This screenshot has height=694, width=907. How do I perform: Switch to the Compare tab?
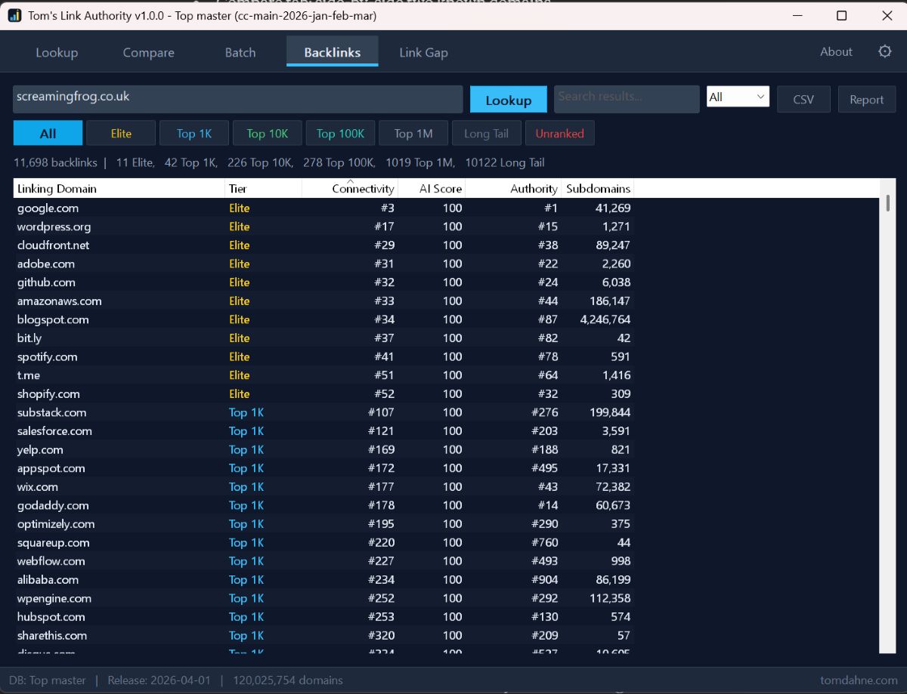pyautogui.click(x=148, y=52)
